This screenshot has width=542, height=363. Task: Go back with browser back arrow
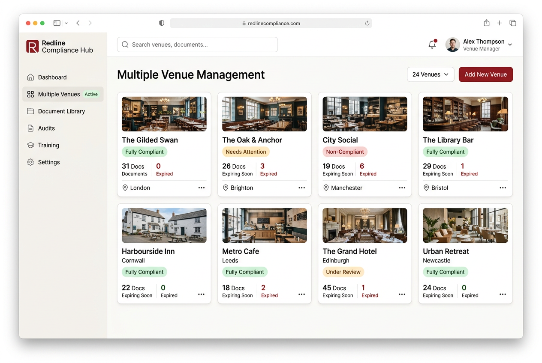click(x=78, y=23)
